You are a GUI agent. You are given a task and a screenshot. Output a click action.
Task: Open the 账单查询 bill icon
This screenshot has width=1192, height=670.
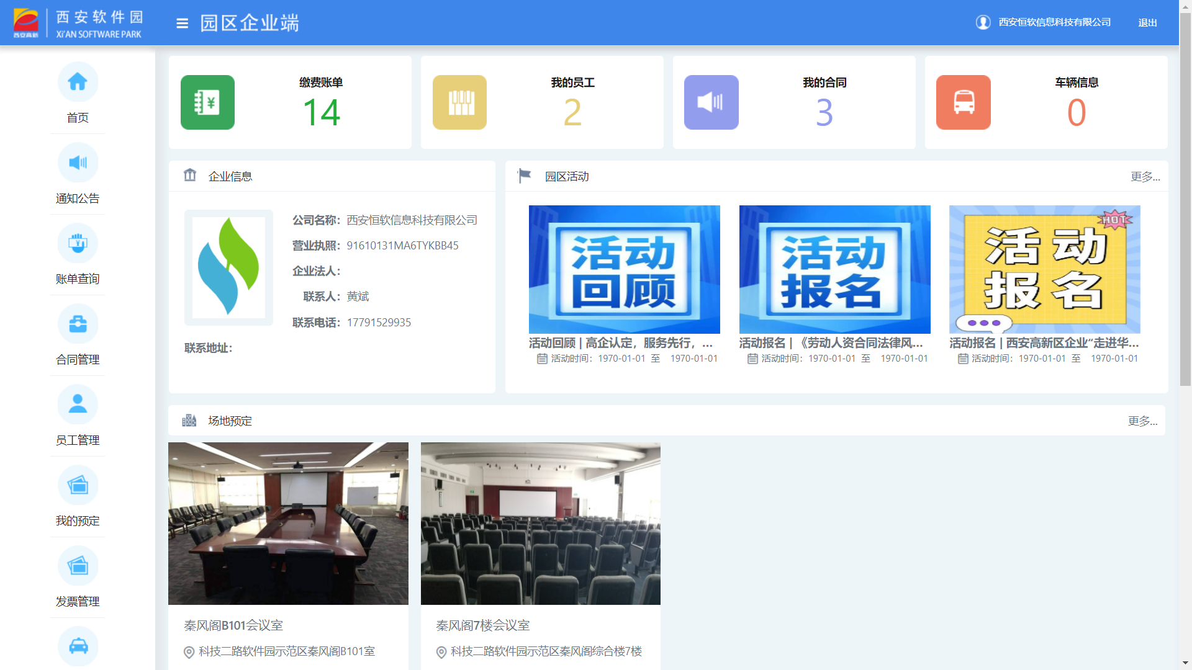point(78,243)
